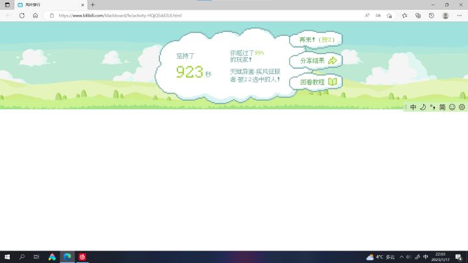Click the 坚持了 label
This screenshot has width=468, height=263.
pos(185,56)
